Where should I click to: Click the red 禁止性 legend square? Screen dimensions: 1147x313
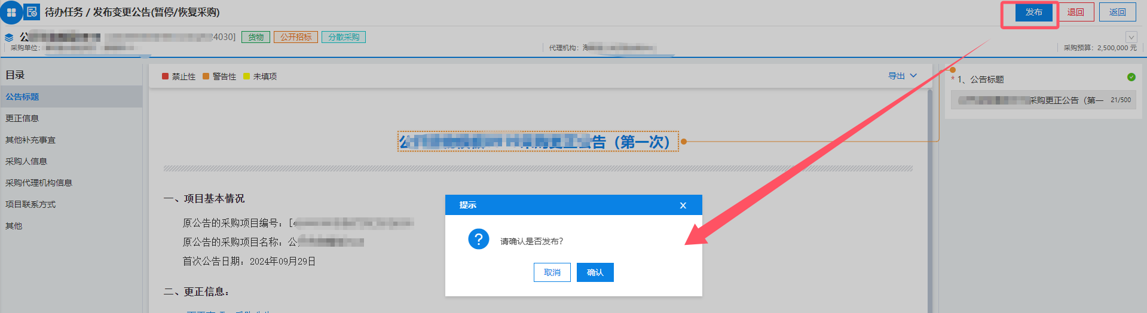tap(165, 76)
